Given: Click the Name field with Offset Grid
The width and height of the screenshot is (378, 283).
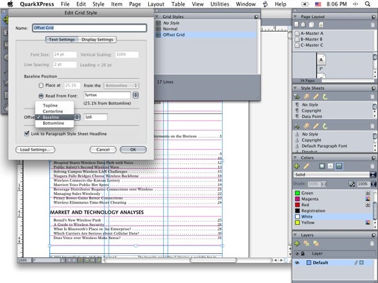Looking at the screenshot, I should tap(89, 28).
